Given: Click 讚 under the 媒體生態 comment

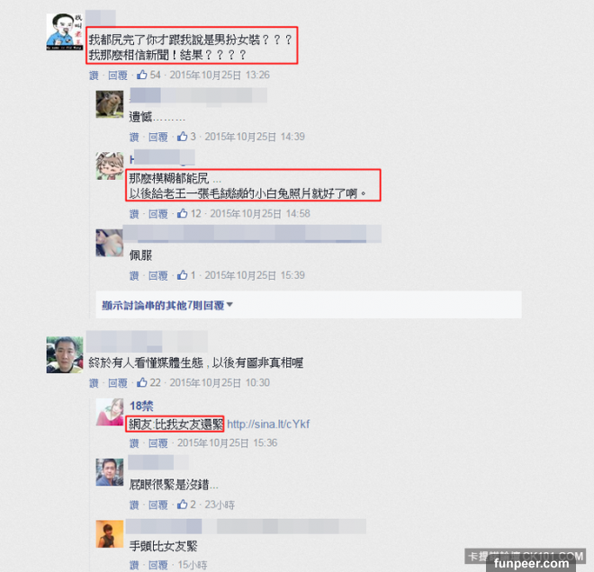Looking at the screenshot, I should [x=94, y=383].
